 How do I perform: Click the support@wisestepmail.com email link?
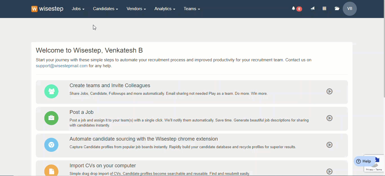point(62,66)
